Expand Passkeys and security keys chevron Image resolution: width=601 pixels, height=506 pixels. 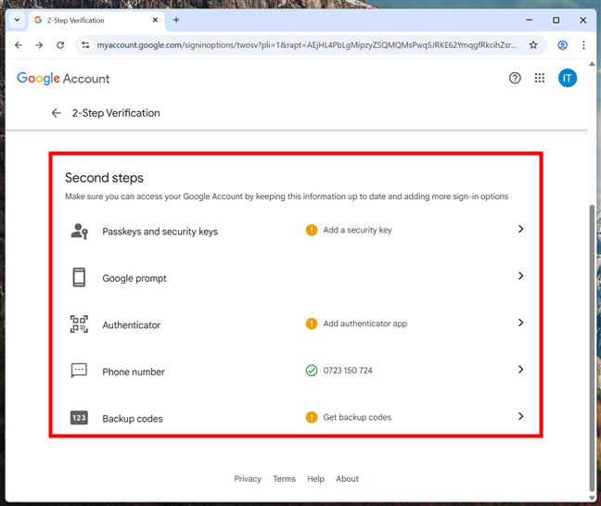520,229
